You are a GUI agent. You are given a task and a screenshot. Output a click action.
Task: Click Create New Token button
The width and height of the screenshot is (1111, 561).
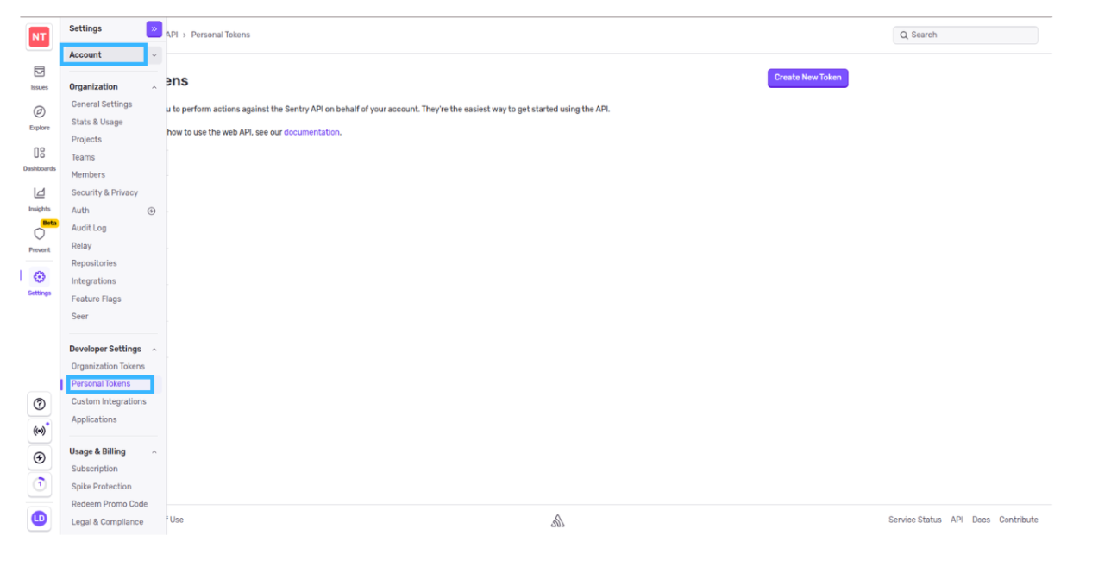808,78
